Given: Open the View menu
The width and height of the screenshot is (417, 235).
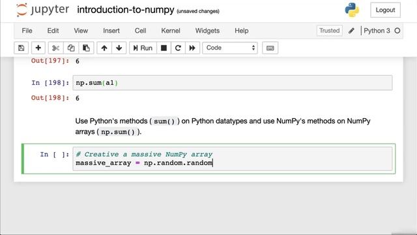Looking at the screenshot, I should (81, 31).
